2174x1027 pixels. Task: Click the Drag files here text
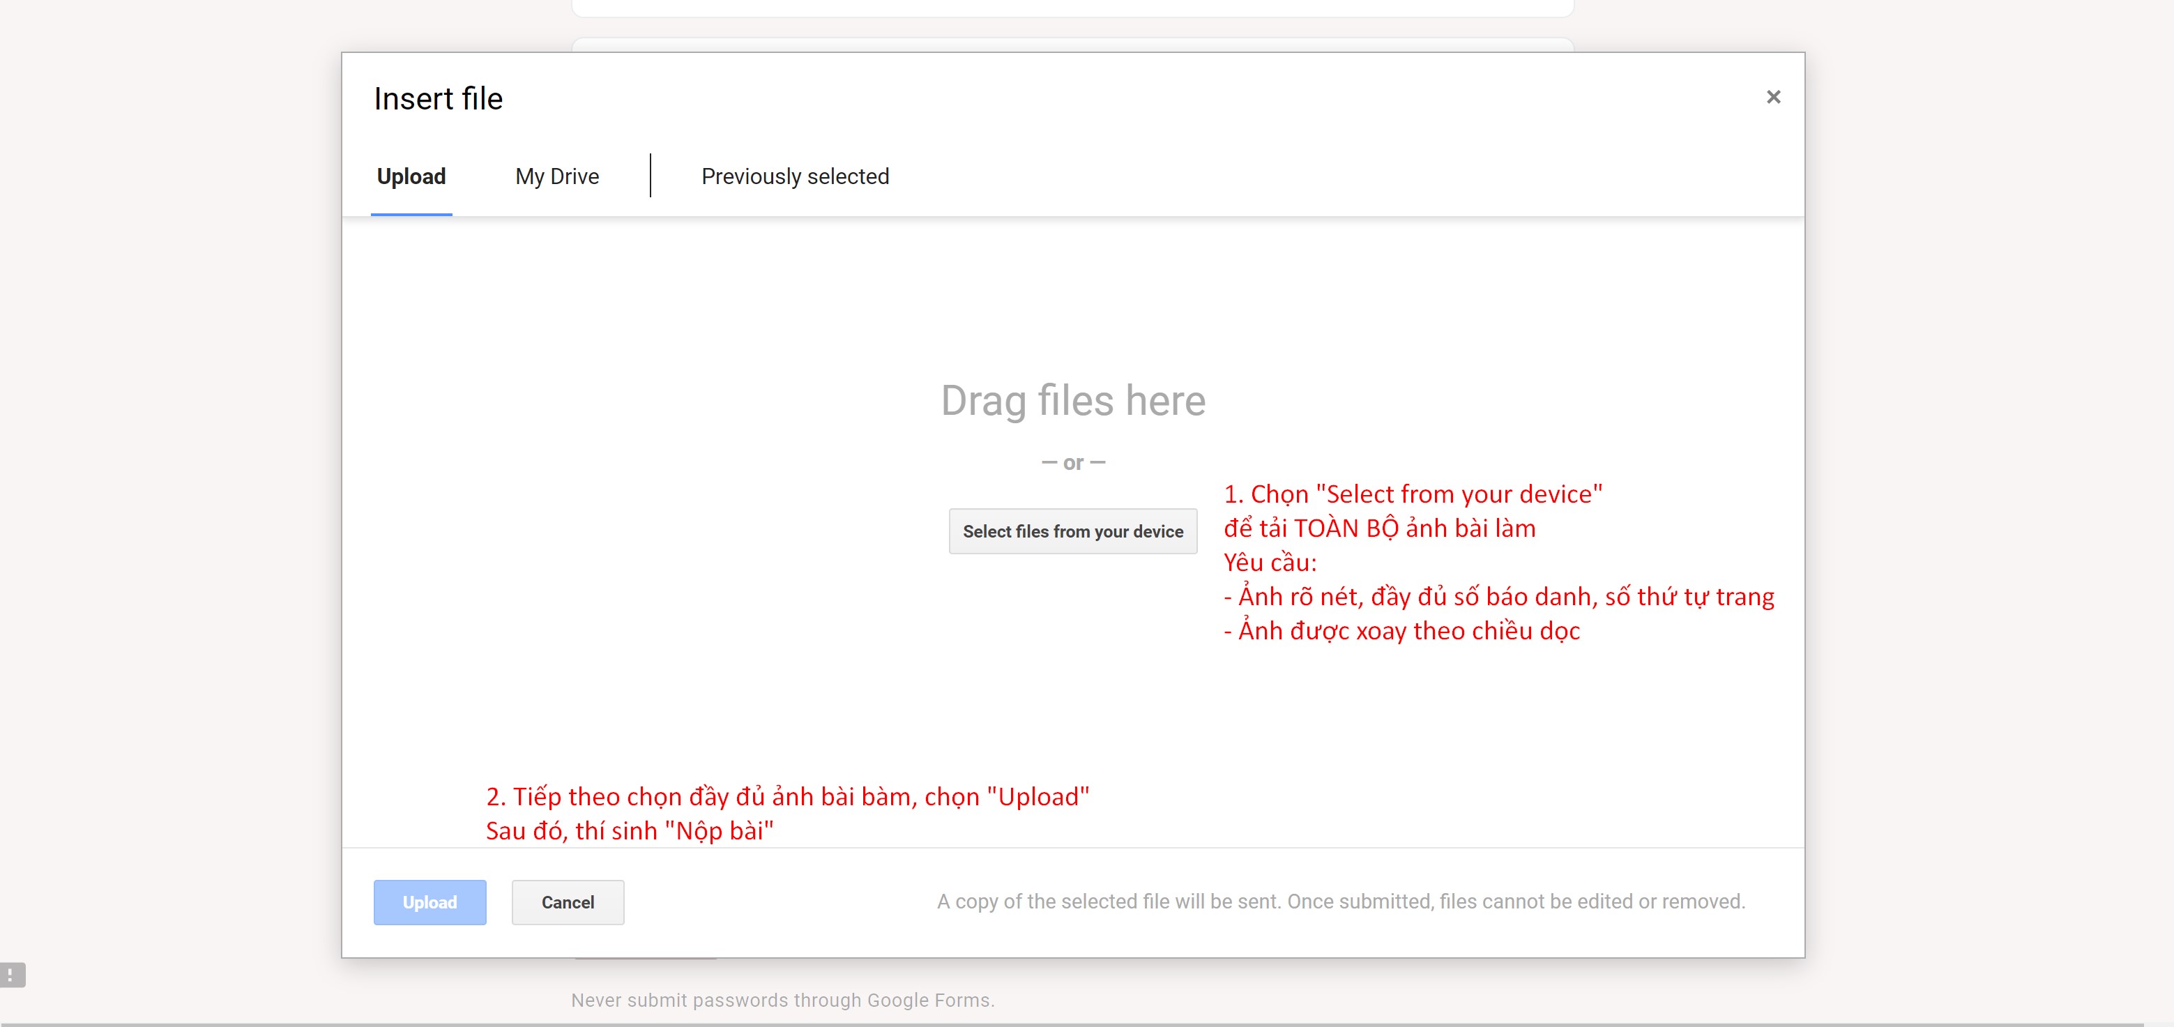1072,401
